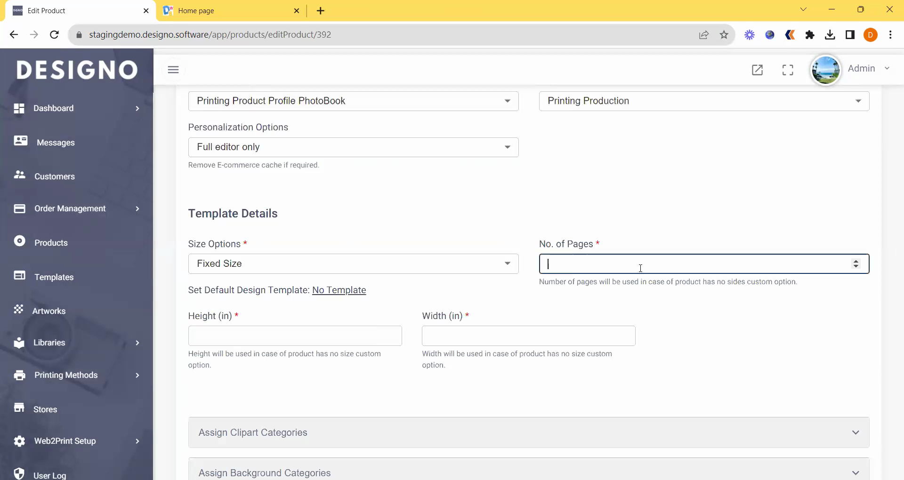The height and width of the screenshot is (480, 904).
Task: Click the No Template link
Action: tap(339, 290)
